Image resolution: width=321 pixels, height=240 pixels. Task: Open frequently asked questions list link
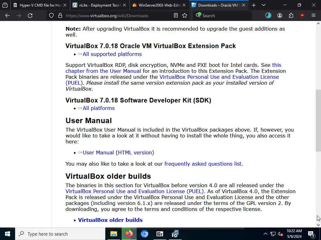pos(203,164)
